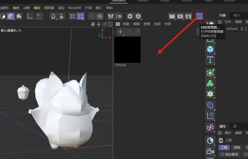Click the material eyedropper icon
The height and width of the screenshot is (159, 248).
pos(136,32)
